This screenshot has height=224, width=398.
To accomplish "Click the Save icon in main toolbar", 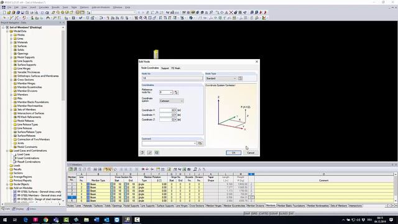I will point(22,12).
